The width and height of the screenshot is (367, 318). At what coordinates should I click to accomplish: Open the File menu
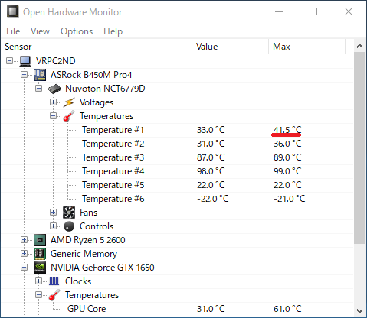[x=13, y=31]
